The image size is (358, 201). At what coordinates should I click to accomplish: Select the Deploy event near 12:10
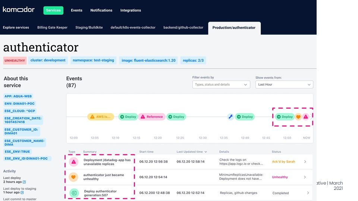pyautogui.click(x=128, y=117)
